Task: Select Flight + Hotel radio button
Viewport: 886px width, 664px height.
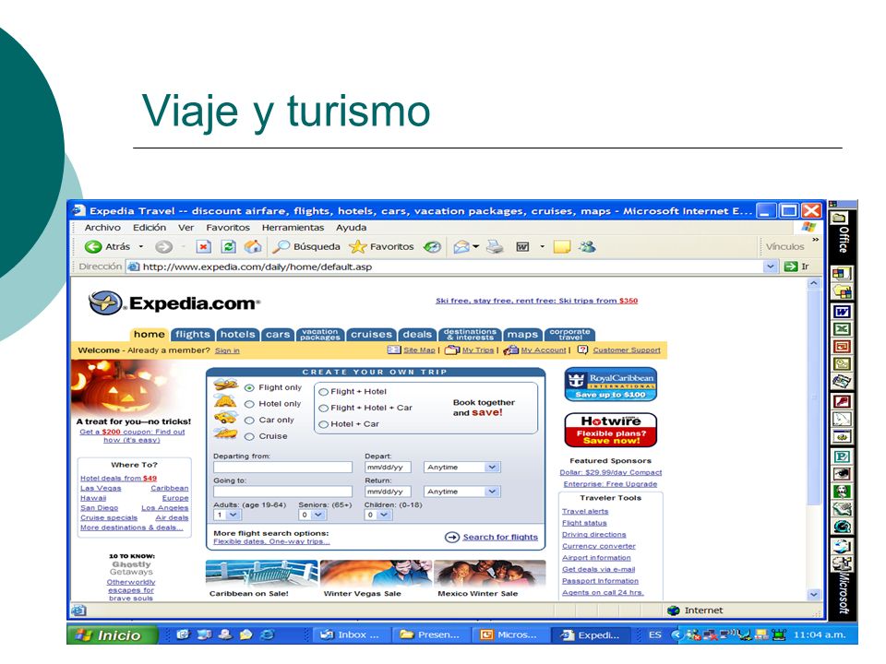Action: (324, 392)
